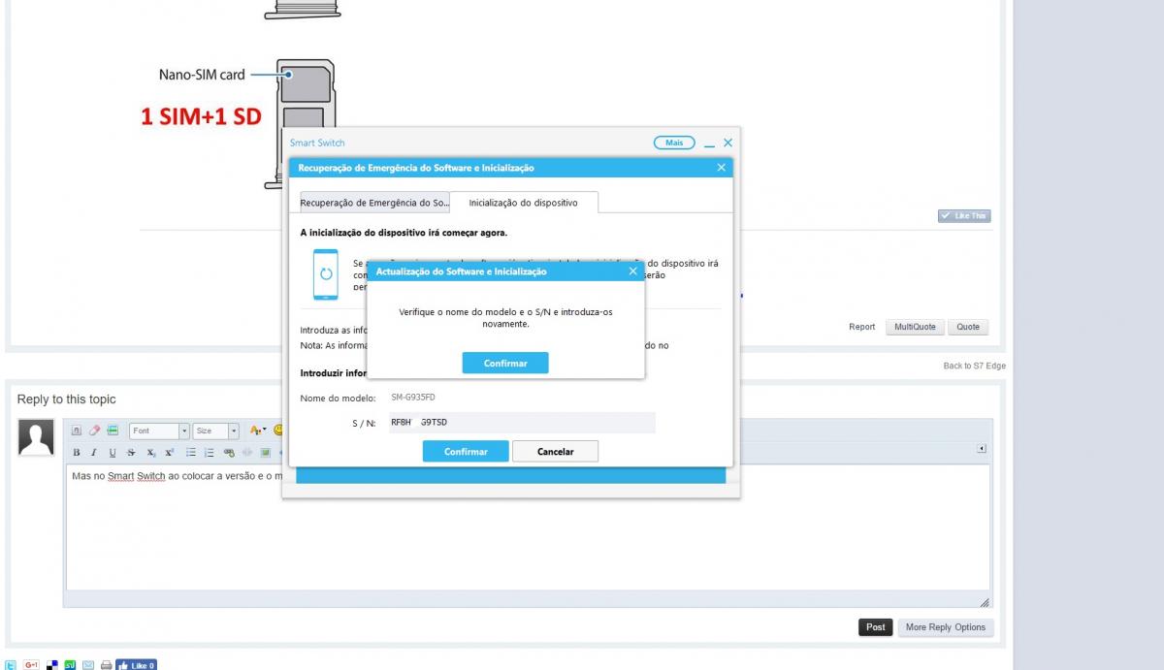This screenshot has width=1164, height=670.
Task: Share the topic on StumbleUpon
Action: coord(70,664)
